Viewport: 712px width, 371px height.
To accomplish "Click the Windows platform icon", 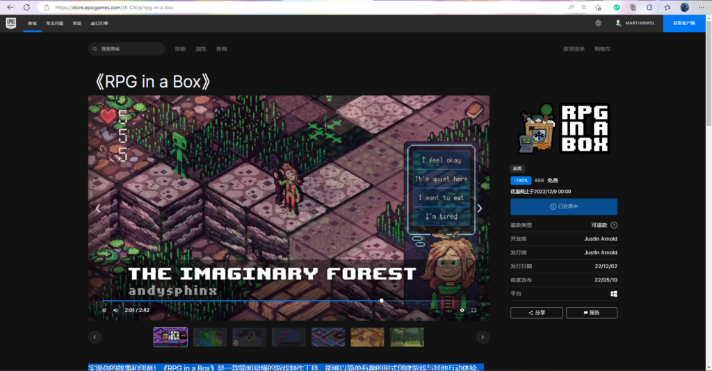I will (x=613, y=294).
